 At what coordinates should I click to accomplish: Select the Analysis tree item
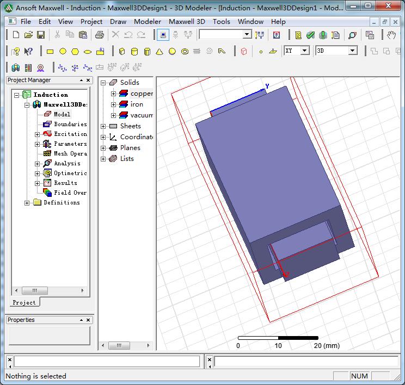67,163
